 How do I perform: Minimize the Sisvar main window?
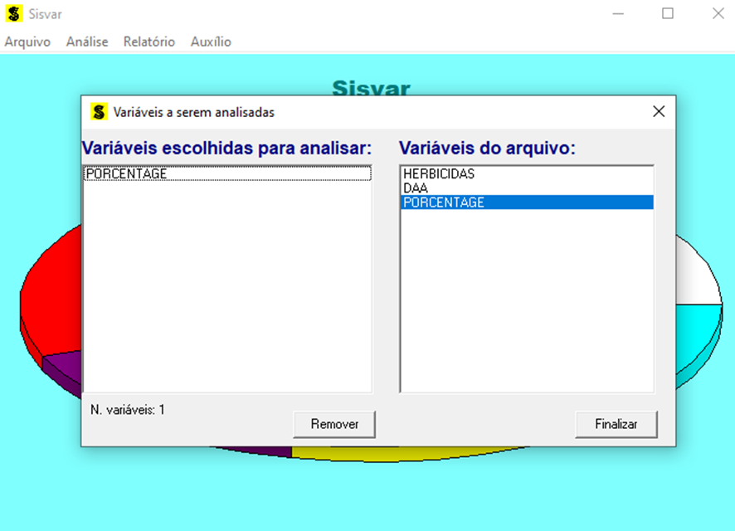point(618,14)
